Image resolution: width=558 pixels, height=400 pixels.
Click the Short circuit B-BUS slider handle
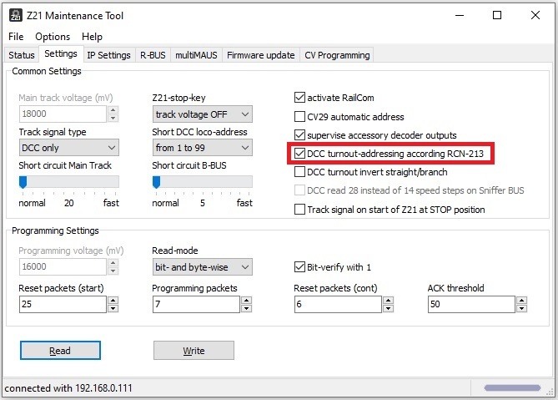point(156,182)
